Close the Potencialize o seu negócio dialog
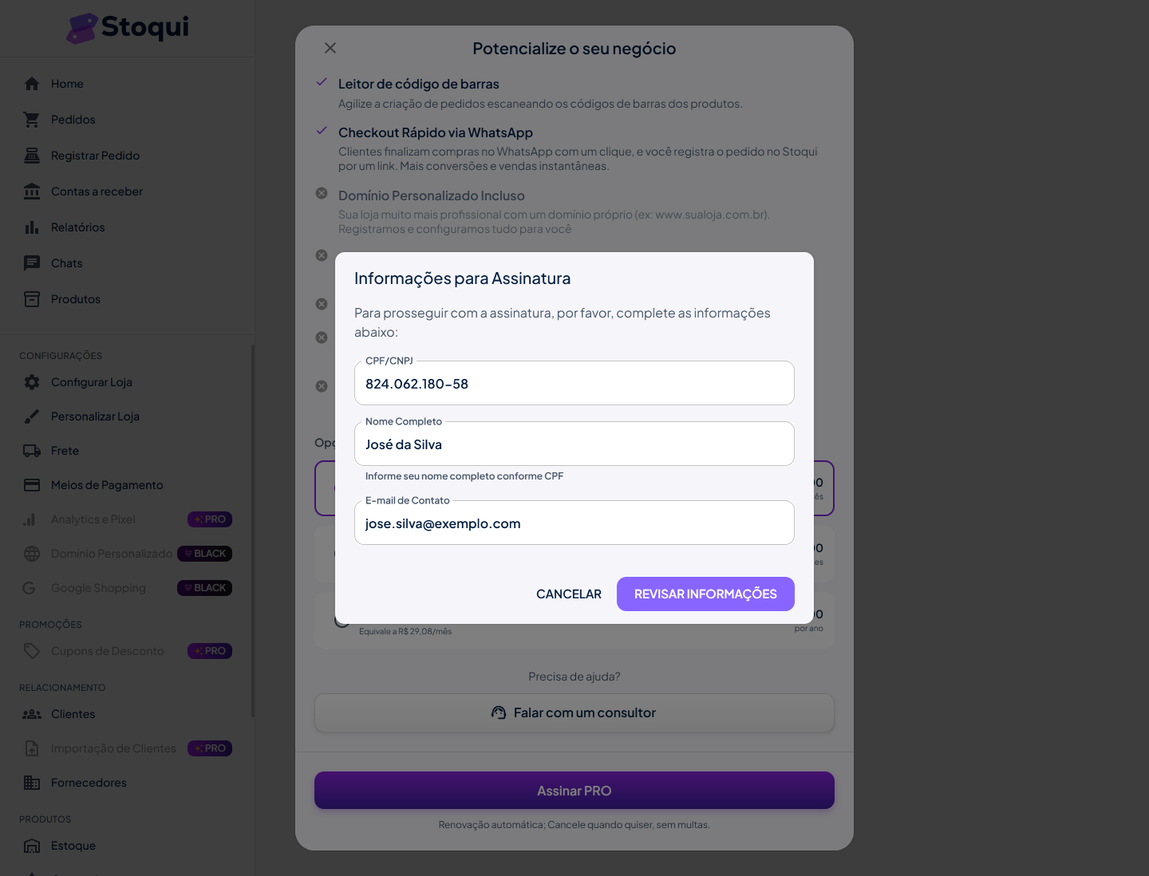This screenshot has height=876, width=1149. 330,49
